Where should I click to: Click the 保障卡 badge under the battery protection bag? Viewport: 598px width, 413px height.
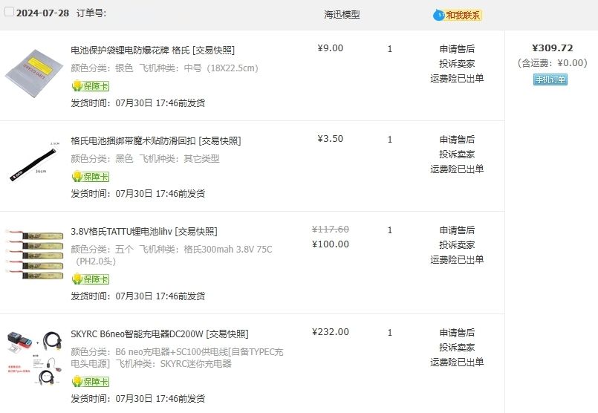click(90, 86)
